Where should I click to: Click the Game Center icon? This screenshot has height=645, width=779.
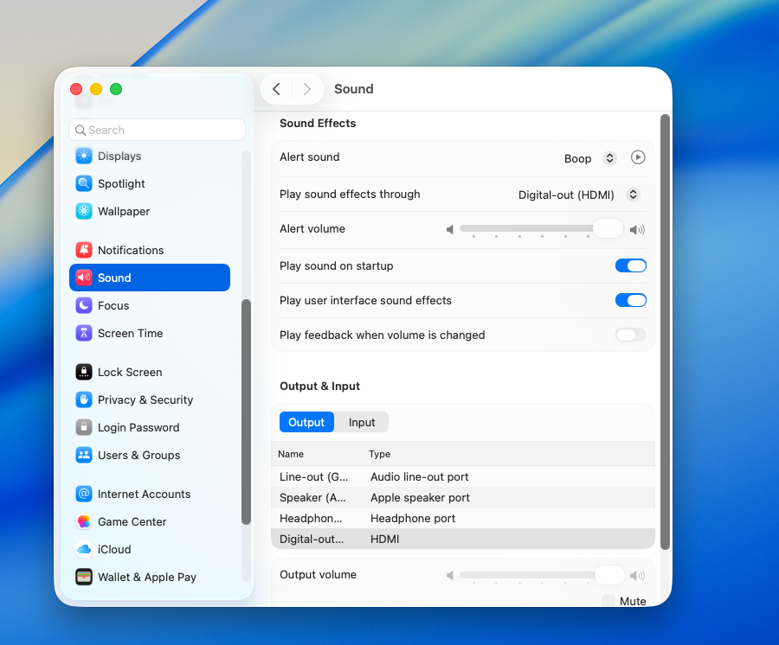[84, 522]
